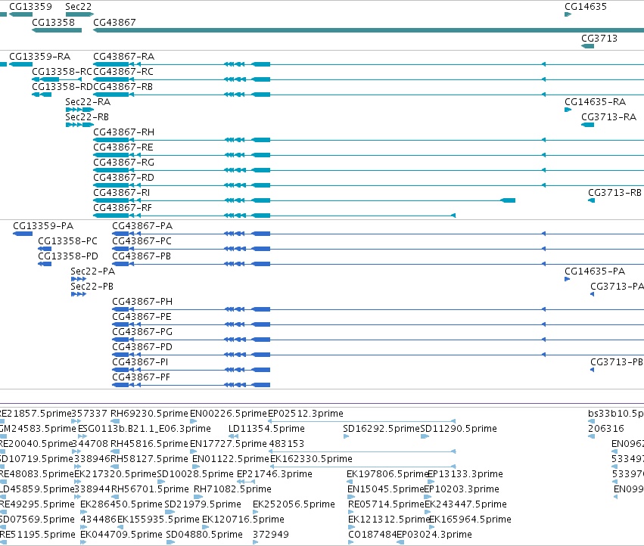644x546 pixels.
Task: Select transcript CG43867-RH
Action: [369, 140]
